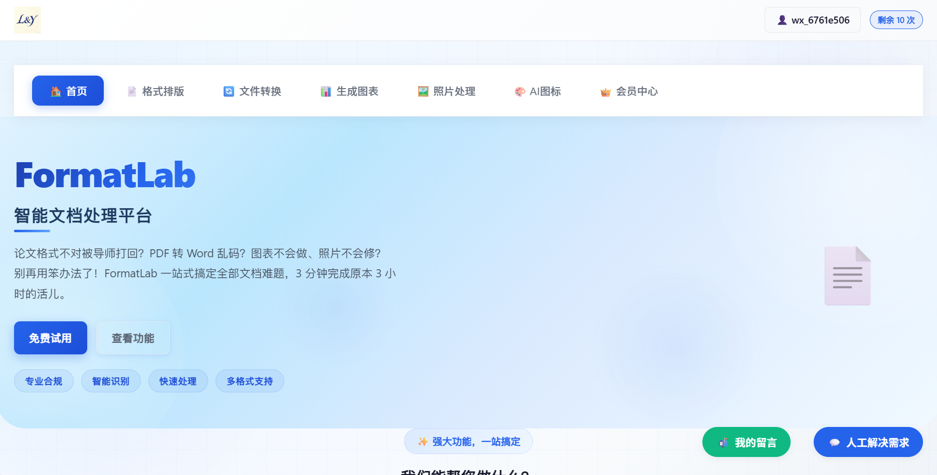This screenshot has width=937, height=475.
Task: Click the picture icon beside 照片处理
Action: pos(423,92)
